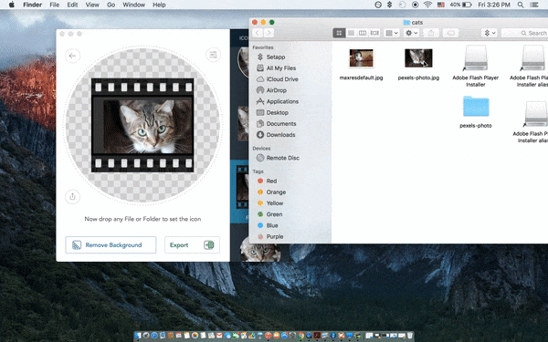The image size is (548, 342).
Task: Click the Trash icon in the Dock
Action: (409, 336)
